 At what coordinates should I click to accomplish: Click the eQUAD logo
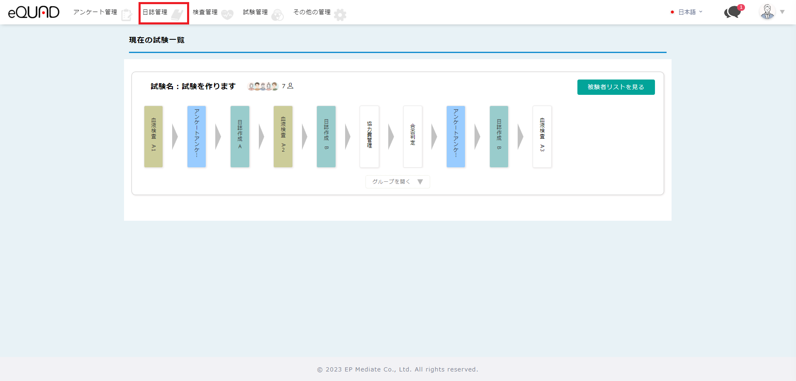pyautogui.click(x=34, y=12)
